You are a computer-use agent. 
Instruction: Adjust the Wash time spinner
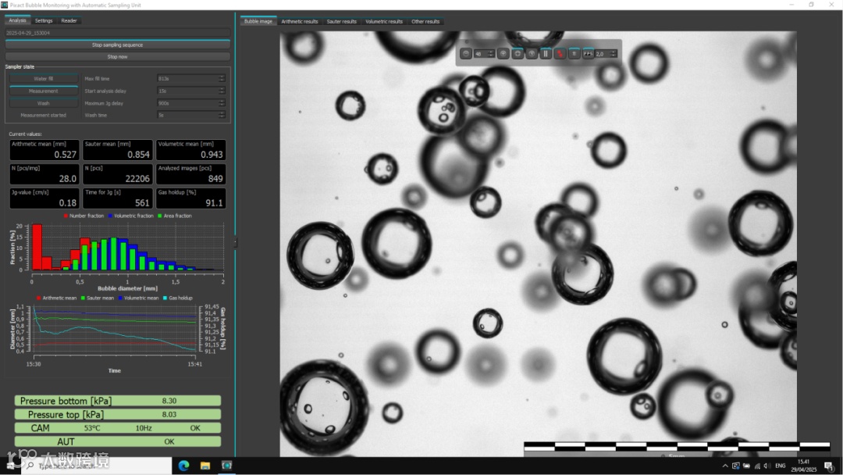click(x=222, y=115)
